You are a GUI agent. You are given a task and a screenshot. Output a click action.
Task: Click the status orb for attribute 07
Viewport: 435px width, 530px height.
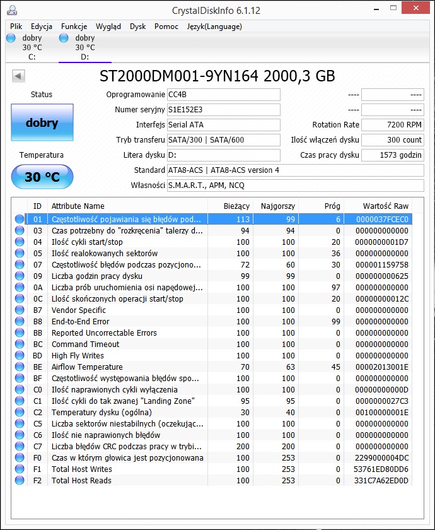click(x=20, y=264)
